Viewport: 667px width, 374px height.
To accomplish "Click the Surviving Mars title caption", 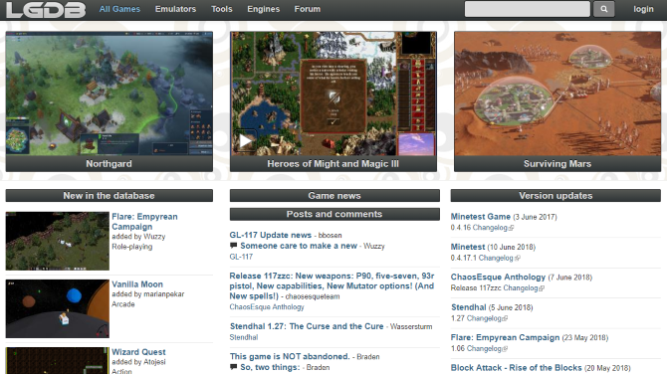I will pyautogui.click(x=557, y=163).
